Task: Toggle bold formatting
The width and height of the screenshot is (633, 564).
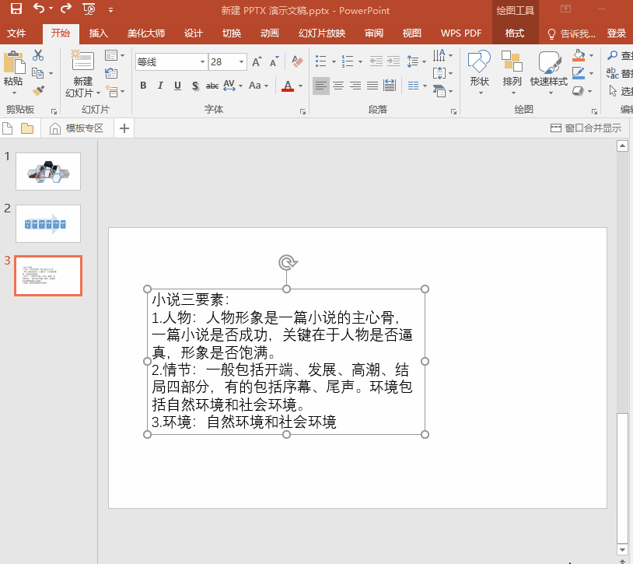Action: pyautogui.click(x=143, y=86)
